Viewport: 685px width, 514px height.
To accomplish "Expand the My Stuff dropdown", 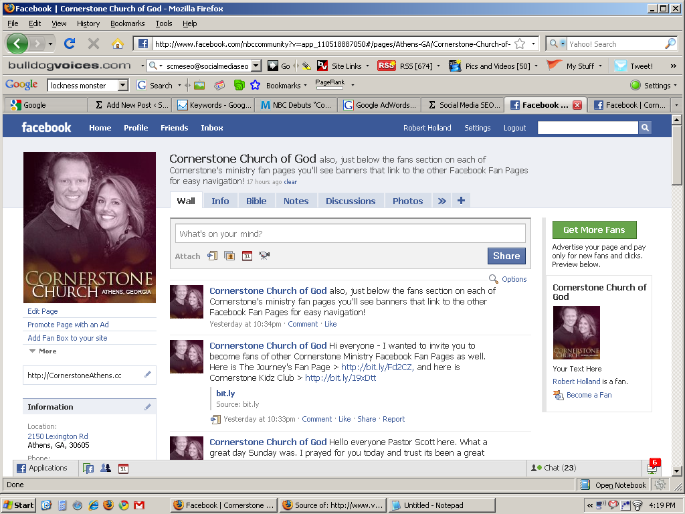I will pos(600,66).
